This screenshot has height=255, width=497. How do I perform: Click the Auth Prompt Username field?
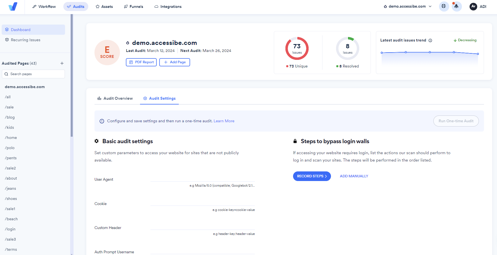pos(203,250)
